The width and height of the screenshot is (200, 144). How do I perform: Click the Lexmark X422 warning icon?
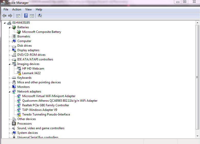click(19, 73)
